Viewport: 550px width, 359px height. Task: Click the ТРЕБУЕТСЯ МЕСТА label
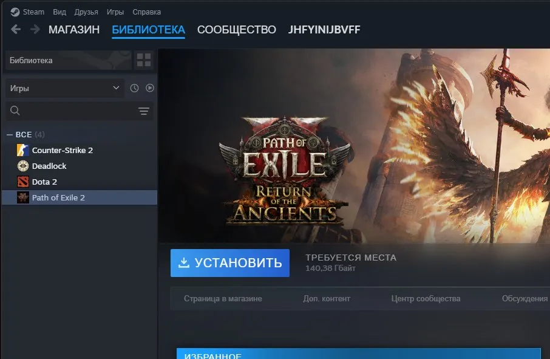pos(351,258)
